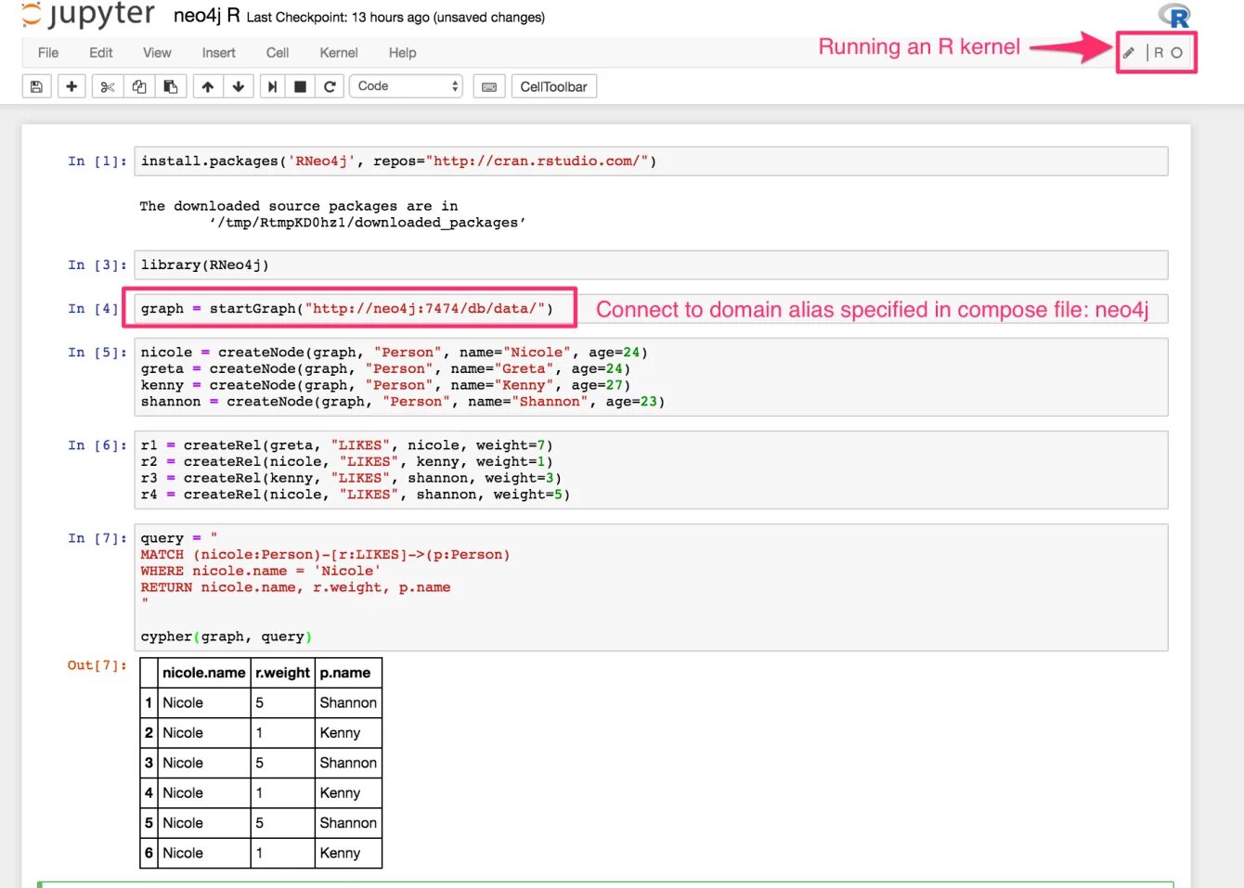Open the Cell menu

point(278,53)
